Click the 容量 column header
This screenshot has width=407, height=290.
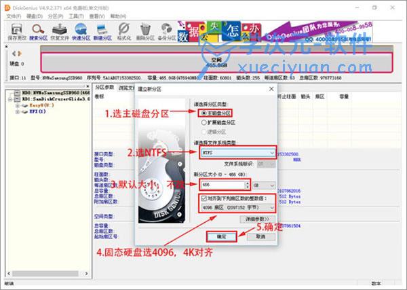[x=344, y=96]
